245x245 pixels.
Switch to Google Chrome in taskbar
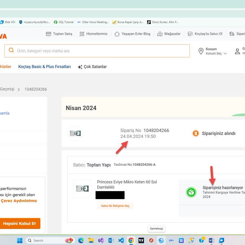tap(131, 240)
